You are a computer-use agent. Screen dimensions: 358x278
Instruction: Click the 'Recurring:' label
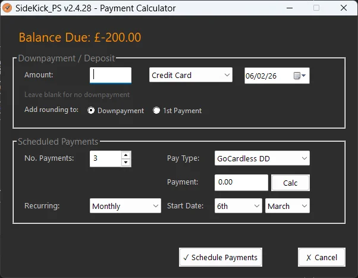coord(42,206)
